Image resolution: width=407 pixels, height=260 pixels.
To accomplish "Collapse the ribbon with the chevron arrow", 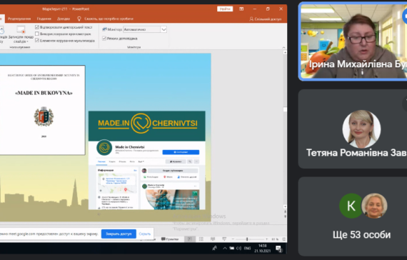I will [x=283, y=48].
